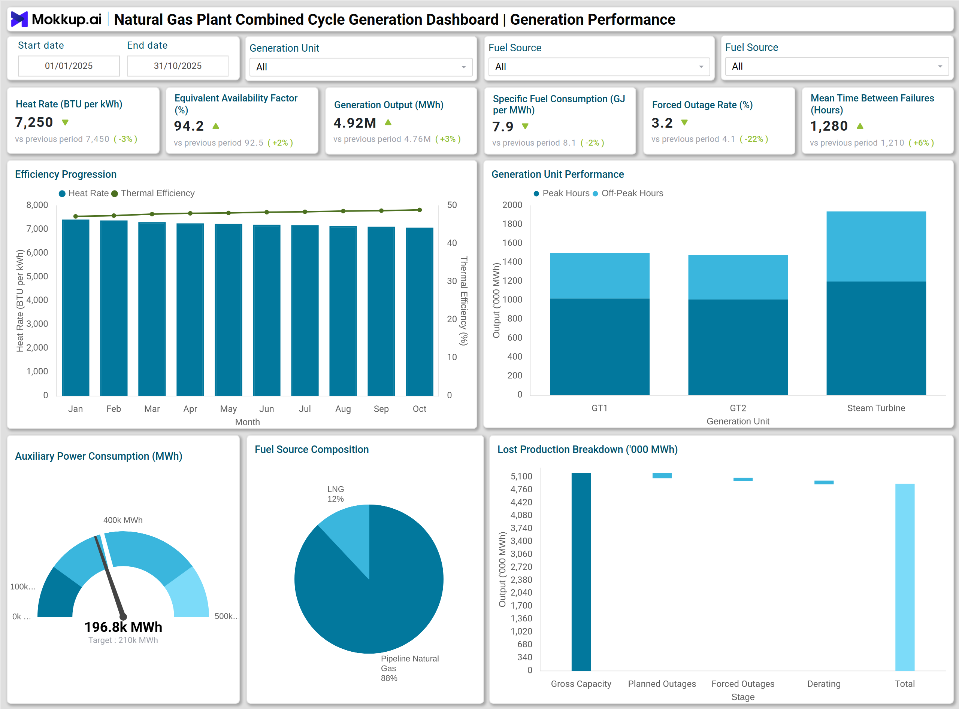Select GT2 Peak Hours bar segment
Viewport: 959px width, 709px height.
738,347
